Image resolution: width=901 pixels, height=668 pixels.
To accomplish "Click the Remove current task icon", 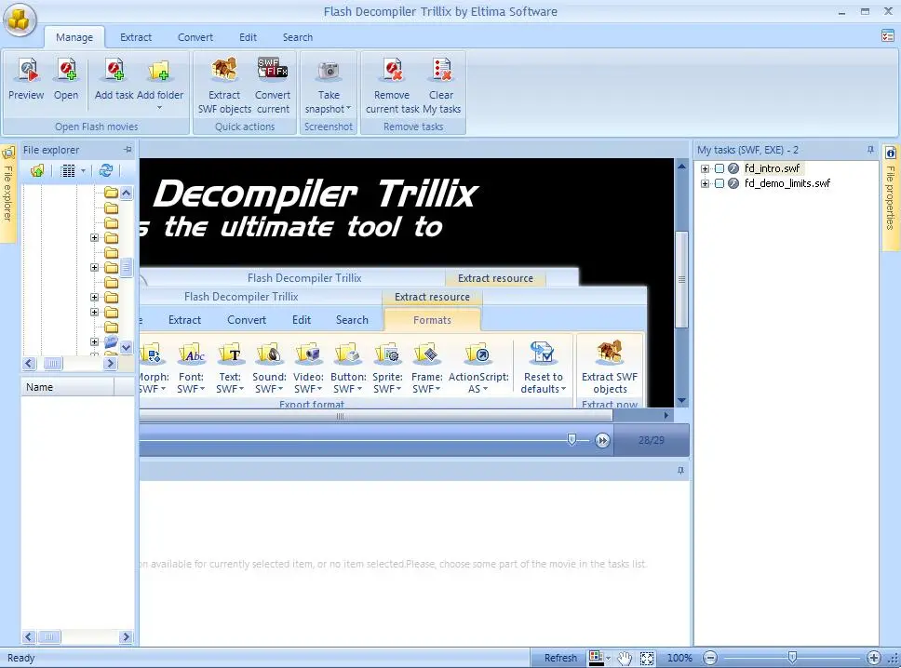I will point(393,70).
